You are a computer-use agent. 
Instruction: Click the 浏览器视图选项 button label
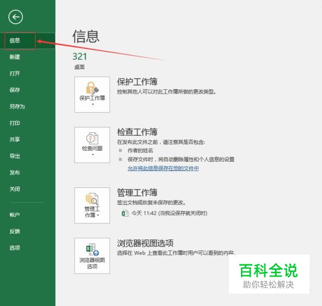point(92,263)
